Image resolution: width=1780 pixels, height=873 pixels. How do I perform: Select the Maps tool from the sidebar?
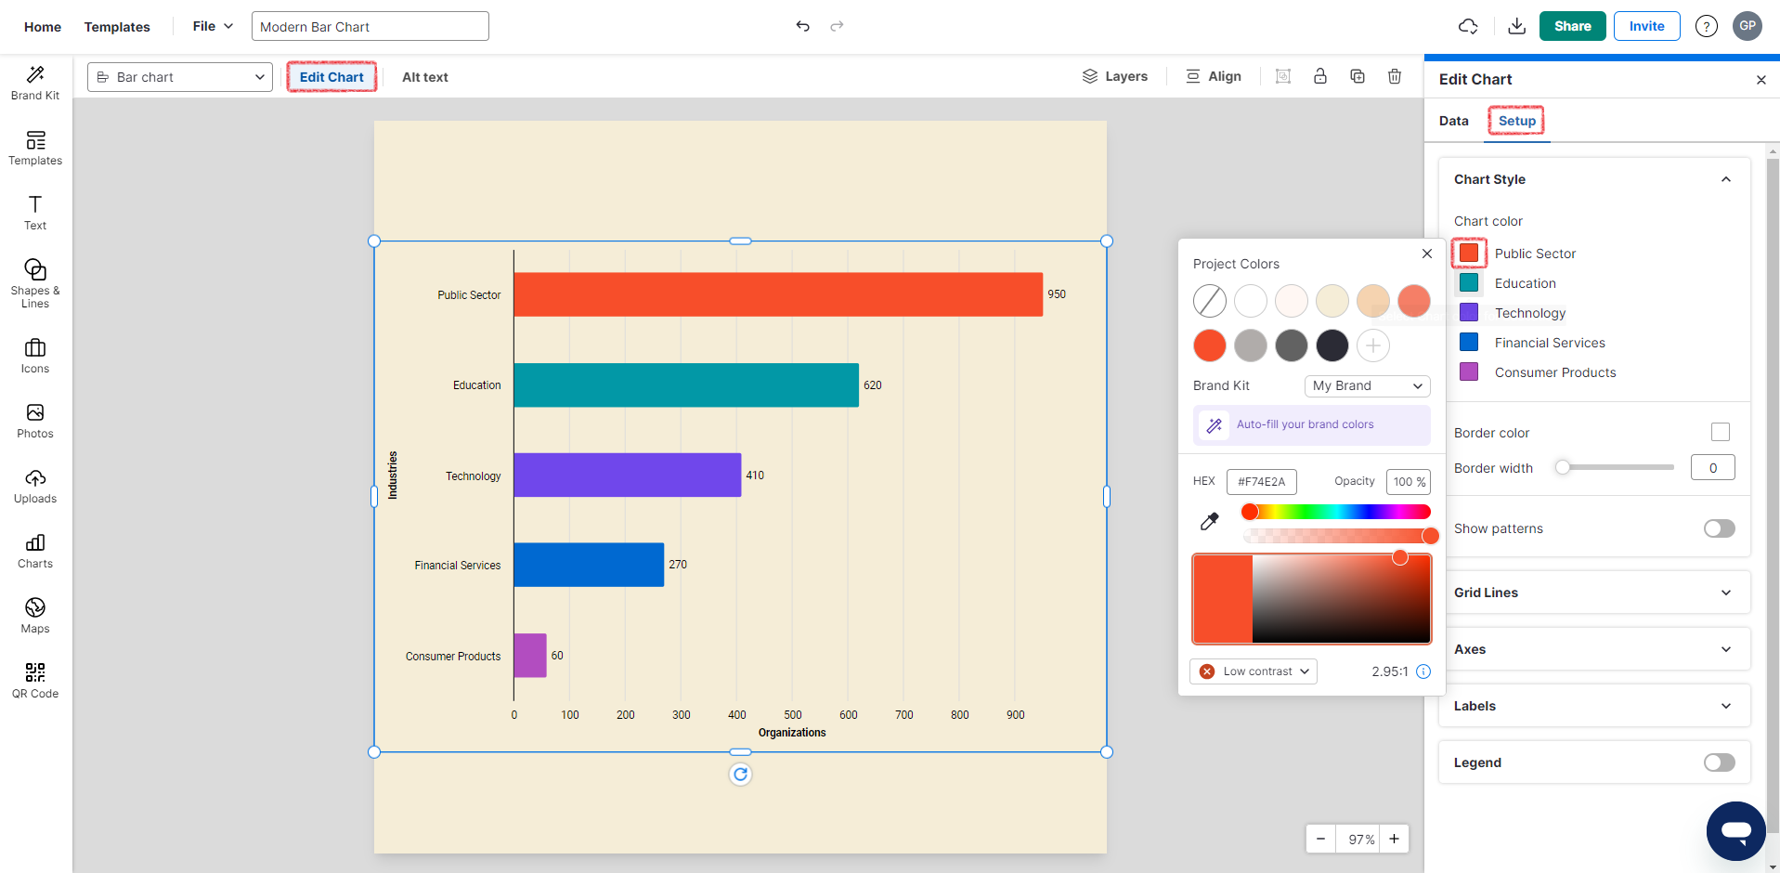[x=34, y=614]
